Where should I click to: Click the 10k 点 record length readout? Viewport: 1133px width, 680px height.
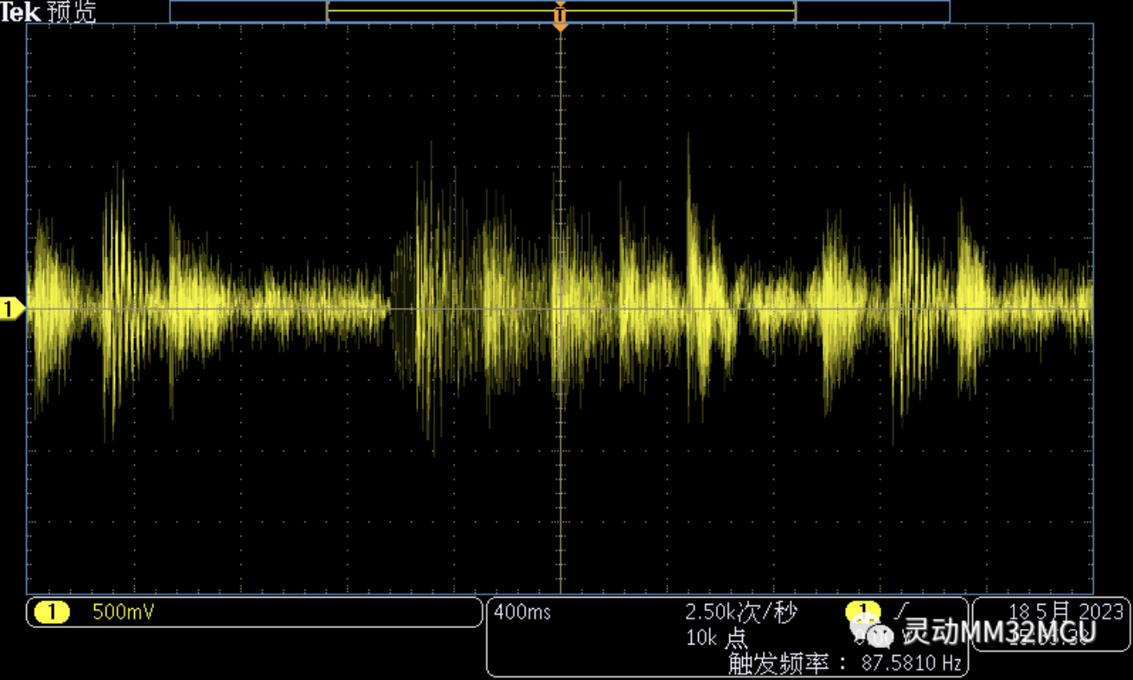point(717,638)
